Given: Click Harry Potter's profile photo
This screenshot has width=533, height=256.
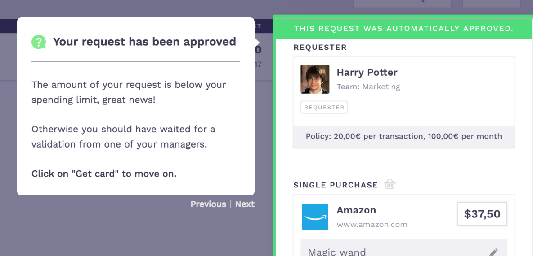Looking at the screenshot, I should click(x=315, y=79).
